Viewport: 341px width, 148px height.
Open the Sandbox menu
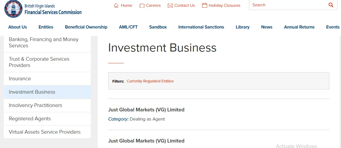tap(158, 27)
